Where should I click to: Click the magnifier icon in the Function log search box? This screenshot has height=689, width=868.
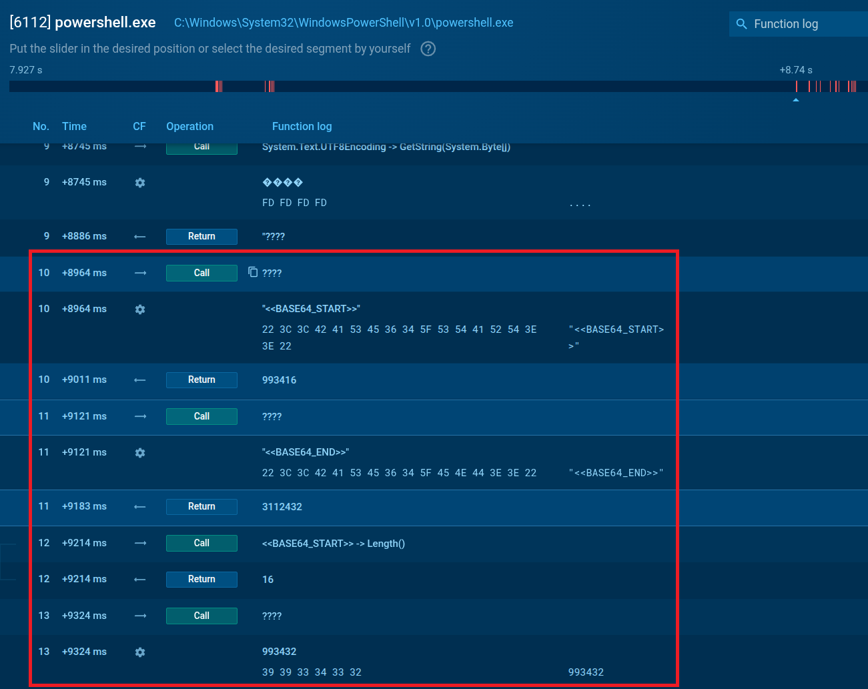(741, 24)
